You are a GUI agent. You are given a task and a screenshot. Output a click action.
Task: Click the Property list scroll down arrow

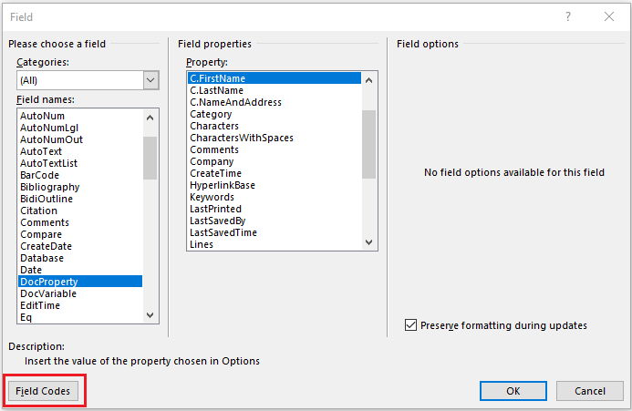(x=368, y=242)
